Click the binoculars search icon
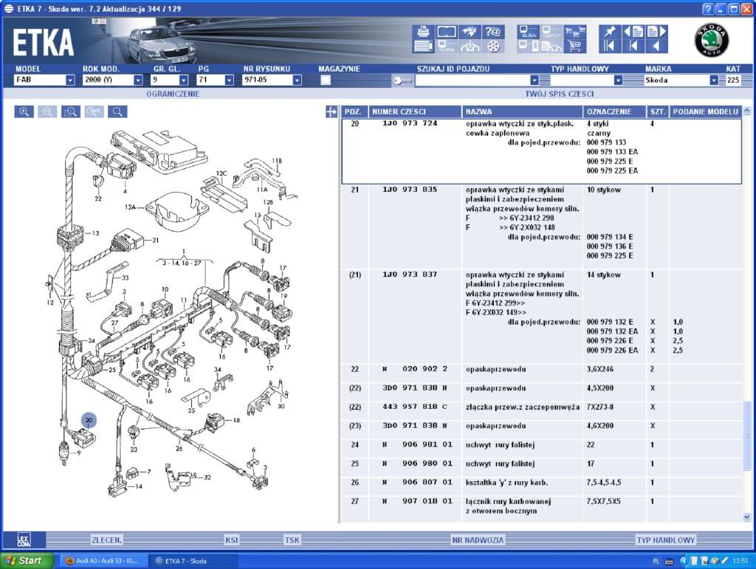756x569 pixels. (470, 32)
